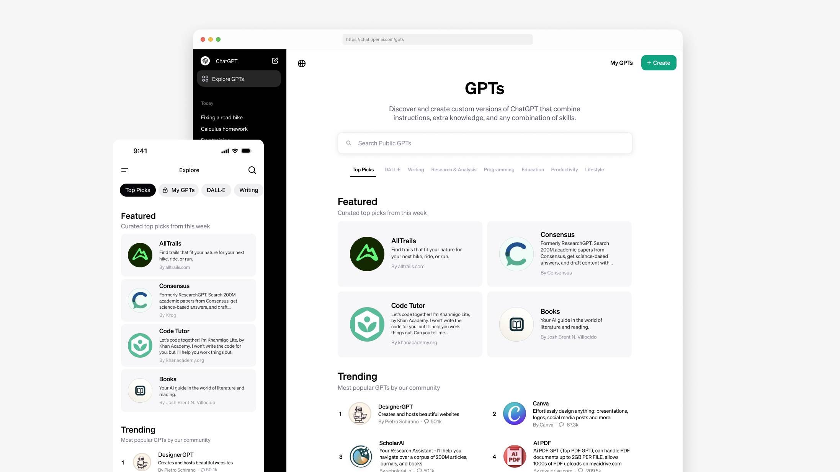The height and width of the screenshot is (472, 840).
Task: Expand the Productivity category dropdown
Action: tap(564, 169)
